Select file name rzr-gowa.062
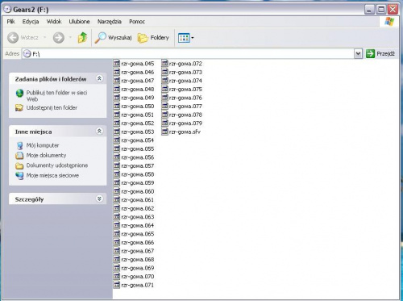This screenshot has width=403, height=301. [x=138, y=208]
